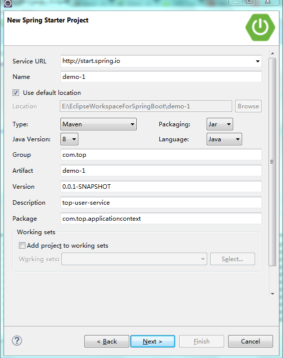
Task: Click the window maximize button
Action: click(249, 2)
